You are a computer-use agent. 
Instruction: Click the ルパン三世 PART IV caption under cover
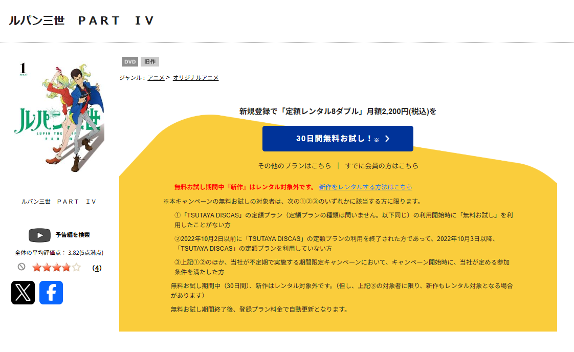[x=59, y=202]
